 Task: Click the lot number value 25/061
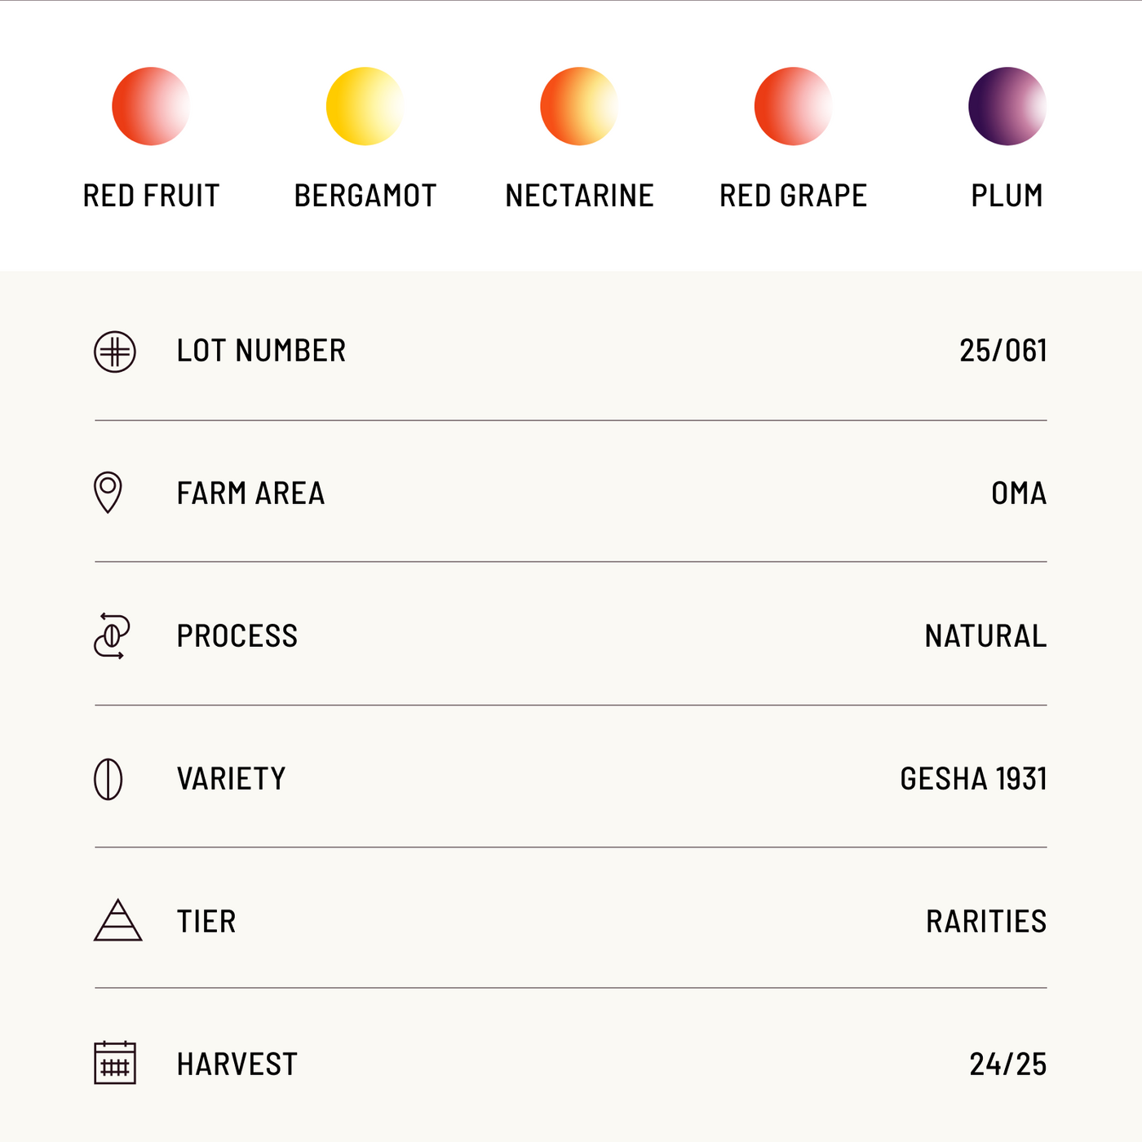(1003, 351)
